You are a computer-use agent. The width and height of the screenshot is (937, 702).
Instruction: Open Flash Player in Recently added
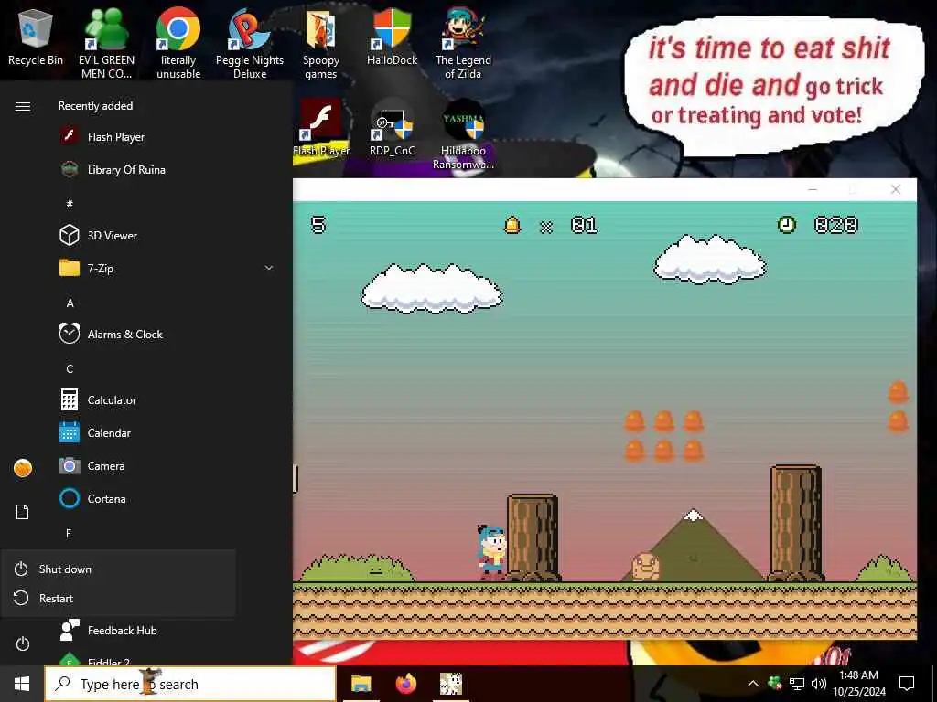pos(116,137)
